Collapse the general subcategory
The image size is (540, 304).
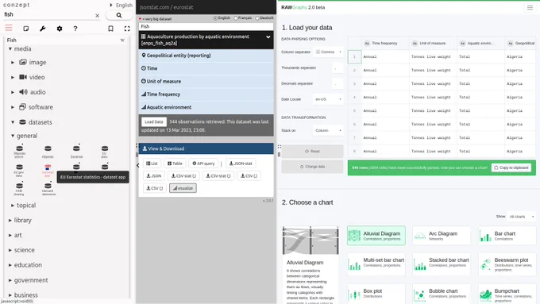(x=13, y=136)
